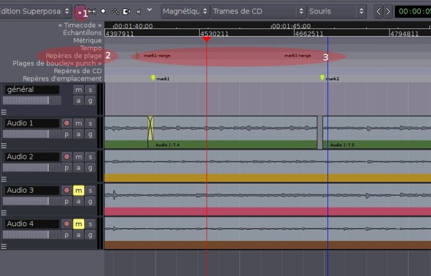Open playlist button on Audio 1

pyautogui.click(x=67, y=134)
